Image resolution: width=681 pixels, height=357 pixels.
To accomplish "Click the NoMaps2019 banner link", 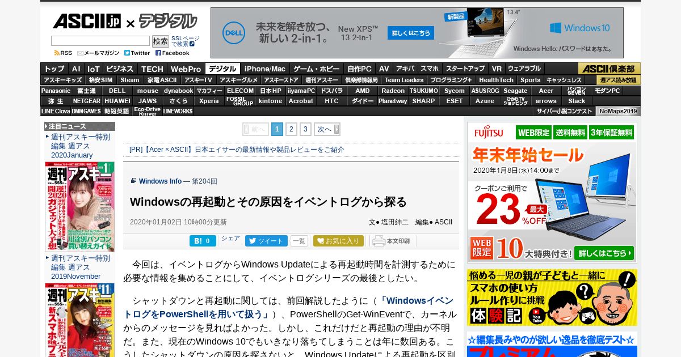I will [x=619, y=111].
